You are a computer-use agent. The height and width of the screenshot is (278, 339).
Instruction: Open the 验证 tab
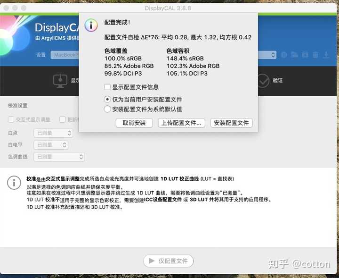[277, 80]
